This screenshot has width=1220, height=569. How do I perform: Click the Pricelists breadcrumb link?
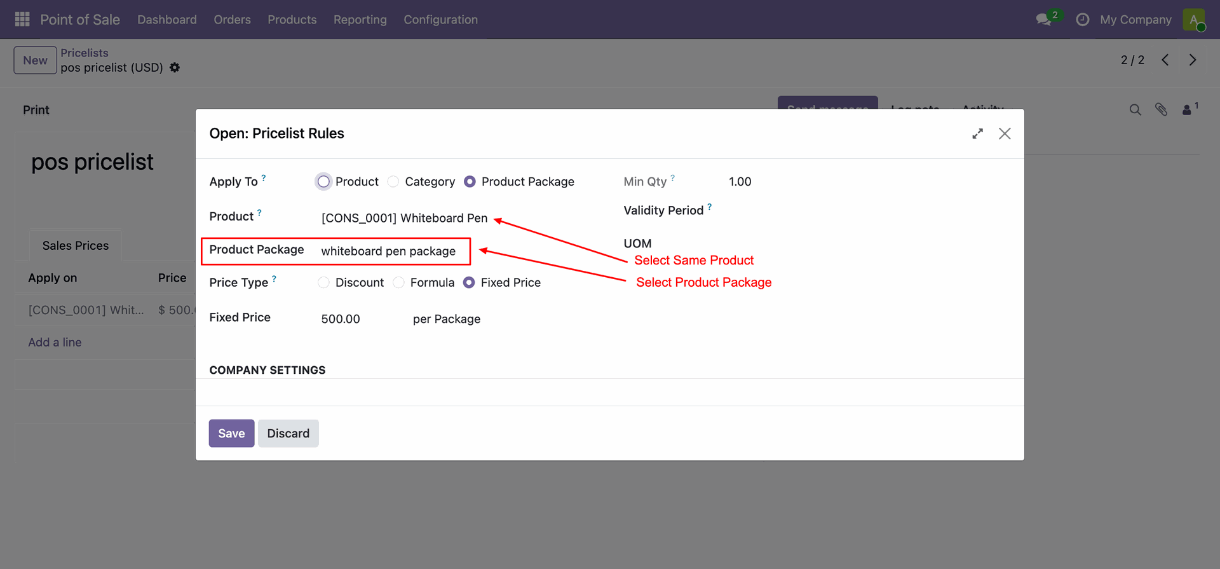(85, 53)
